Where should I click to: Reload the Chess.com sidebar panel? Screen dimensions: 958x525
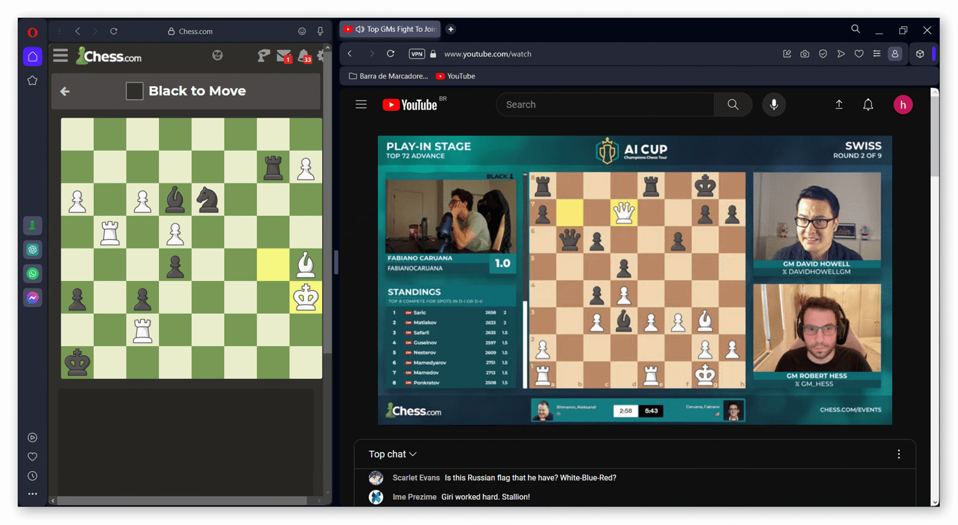[114, 31]
